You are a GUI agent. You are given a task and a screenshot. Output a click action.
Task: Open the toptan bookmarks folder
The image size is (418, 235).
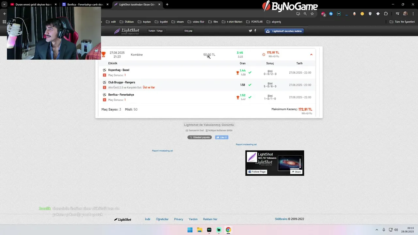[144, 22]
